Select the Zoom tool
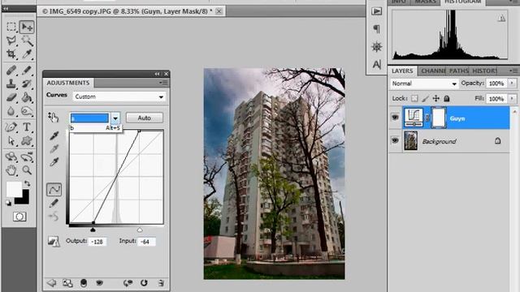 coord(27,170)
